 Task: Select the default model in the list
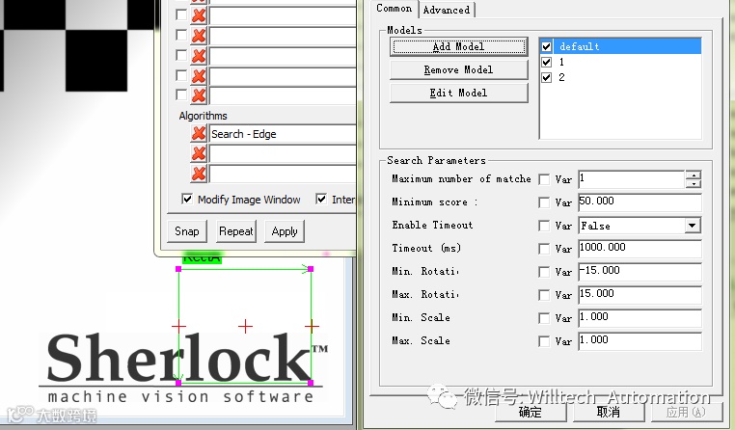point(620,46)
